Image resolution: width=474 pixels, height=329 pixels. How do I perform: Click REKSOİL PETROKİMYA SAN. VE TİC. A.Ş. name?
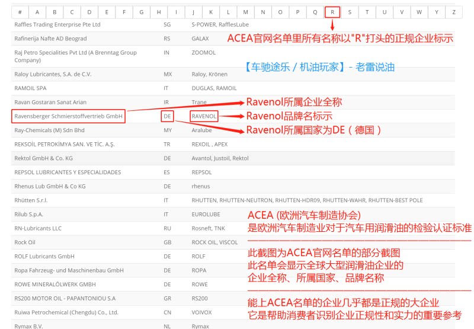click(65, 144)
